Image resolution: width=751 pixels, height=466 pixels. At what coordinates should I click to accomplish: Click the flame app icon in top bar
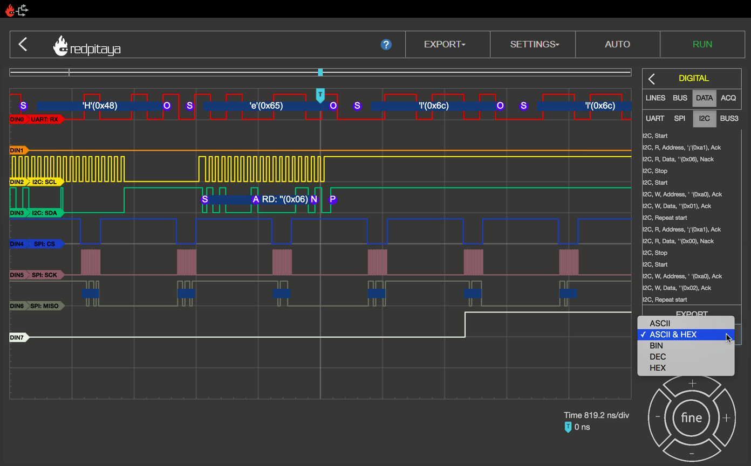tap(10, 9)
